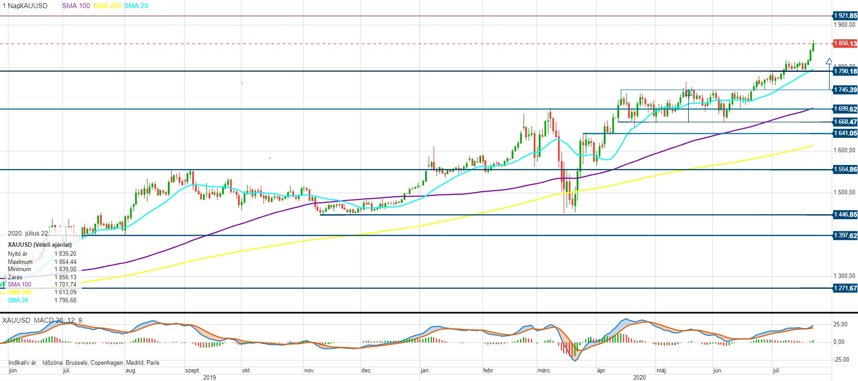Click the 1 900,00 axis gridline label

click(x=844, y=25)
